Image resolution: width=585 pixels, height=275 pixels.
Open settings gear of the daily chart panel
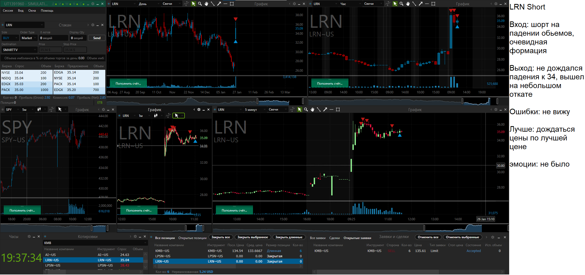[294, 4]
